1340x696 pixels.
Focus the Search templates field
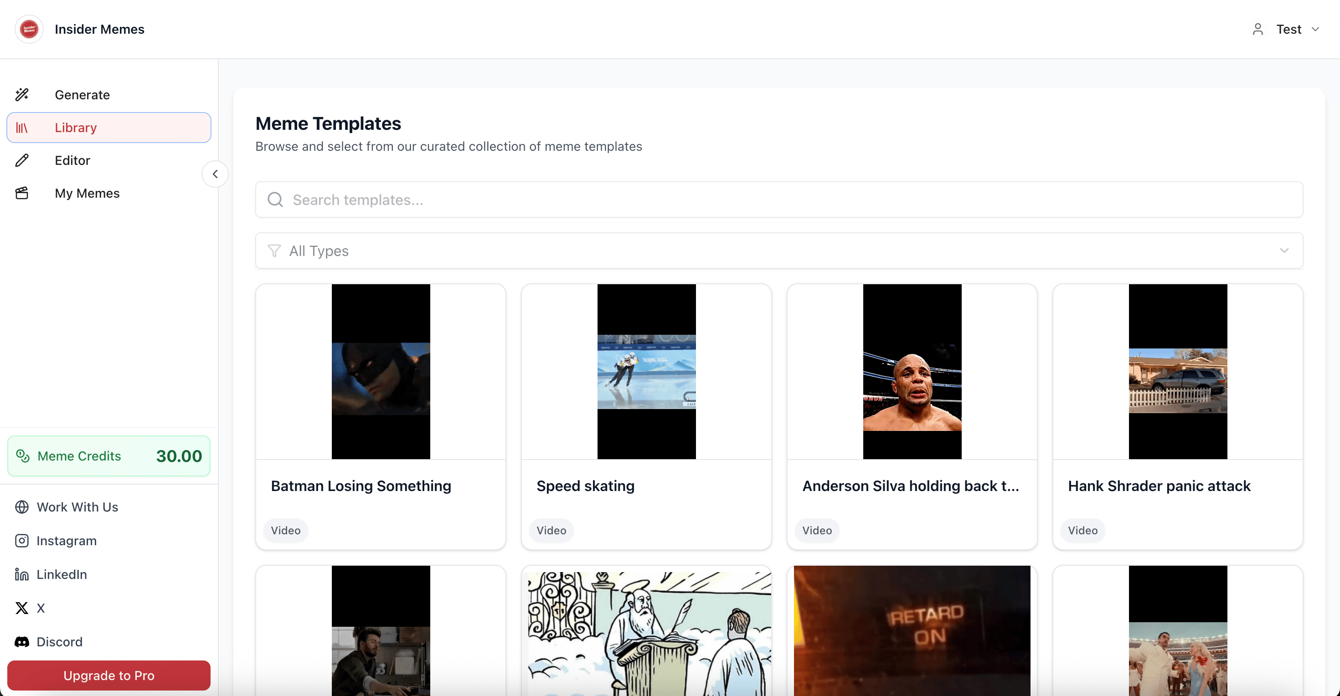click(779, 200)
